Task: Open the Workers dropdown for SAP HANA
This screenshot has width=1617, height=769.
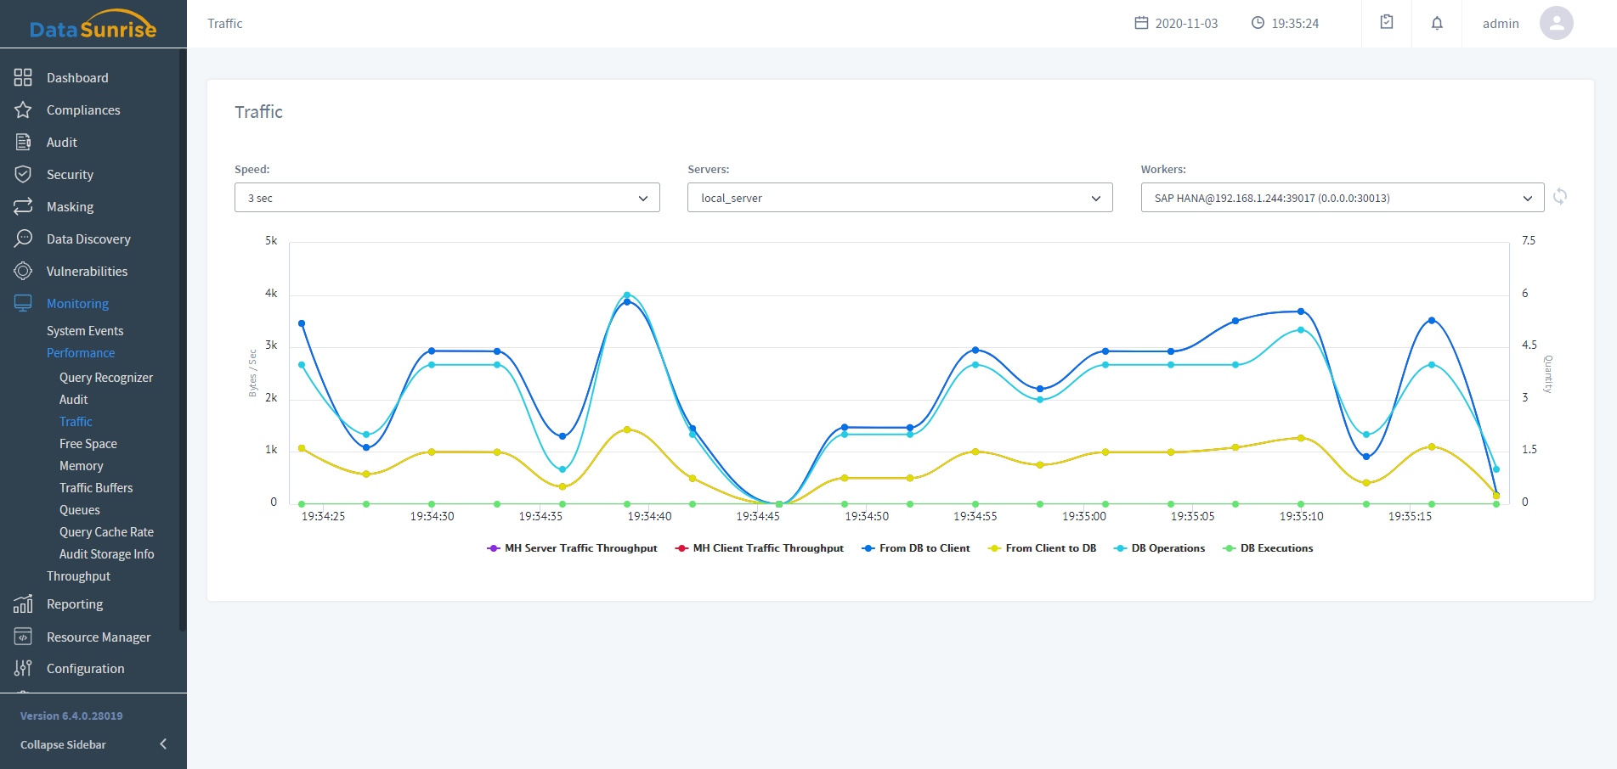Action: point(1342,198)
